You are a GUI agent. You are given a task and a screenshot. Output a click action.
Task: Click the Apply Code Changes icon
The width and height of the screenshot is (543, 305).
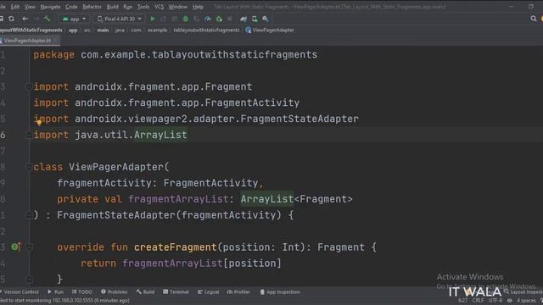(x=175, y=19)
